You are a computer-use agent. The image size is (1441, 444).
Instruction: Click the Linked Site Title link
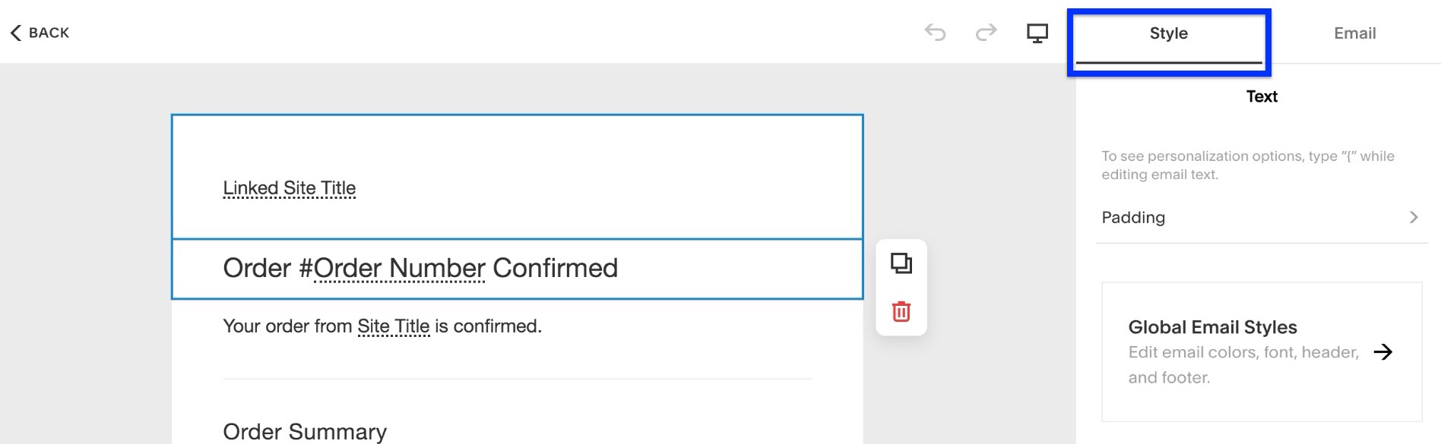point(289,187)
